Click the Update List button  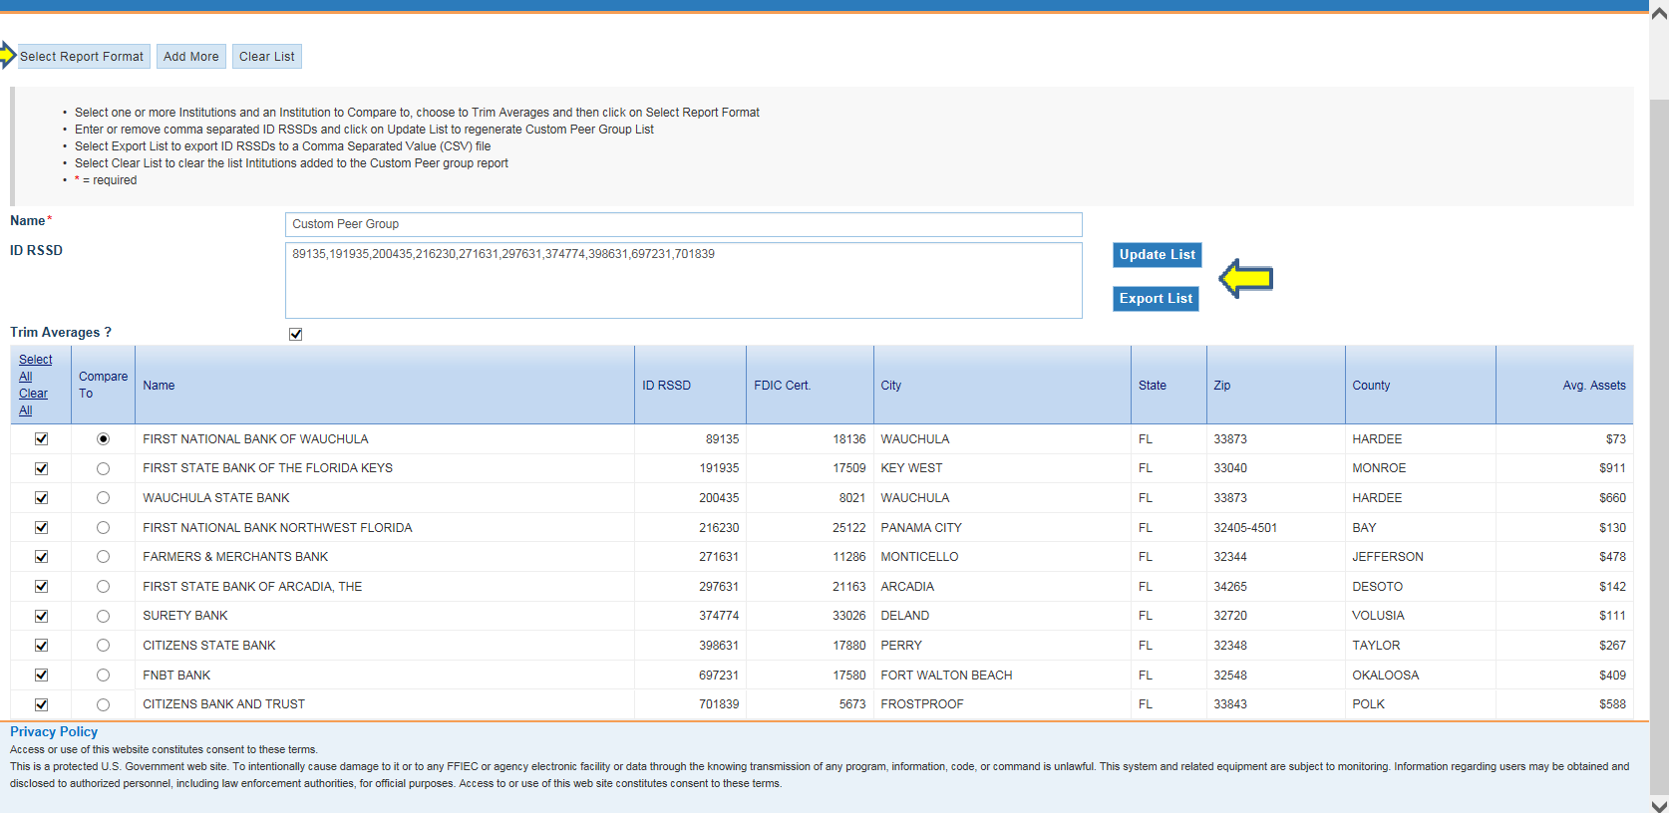click(x=1157, y=255)
